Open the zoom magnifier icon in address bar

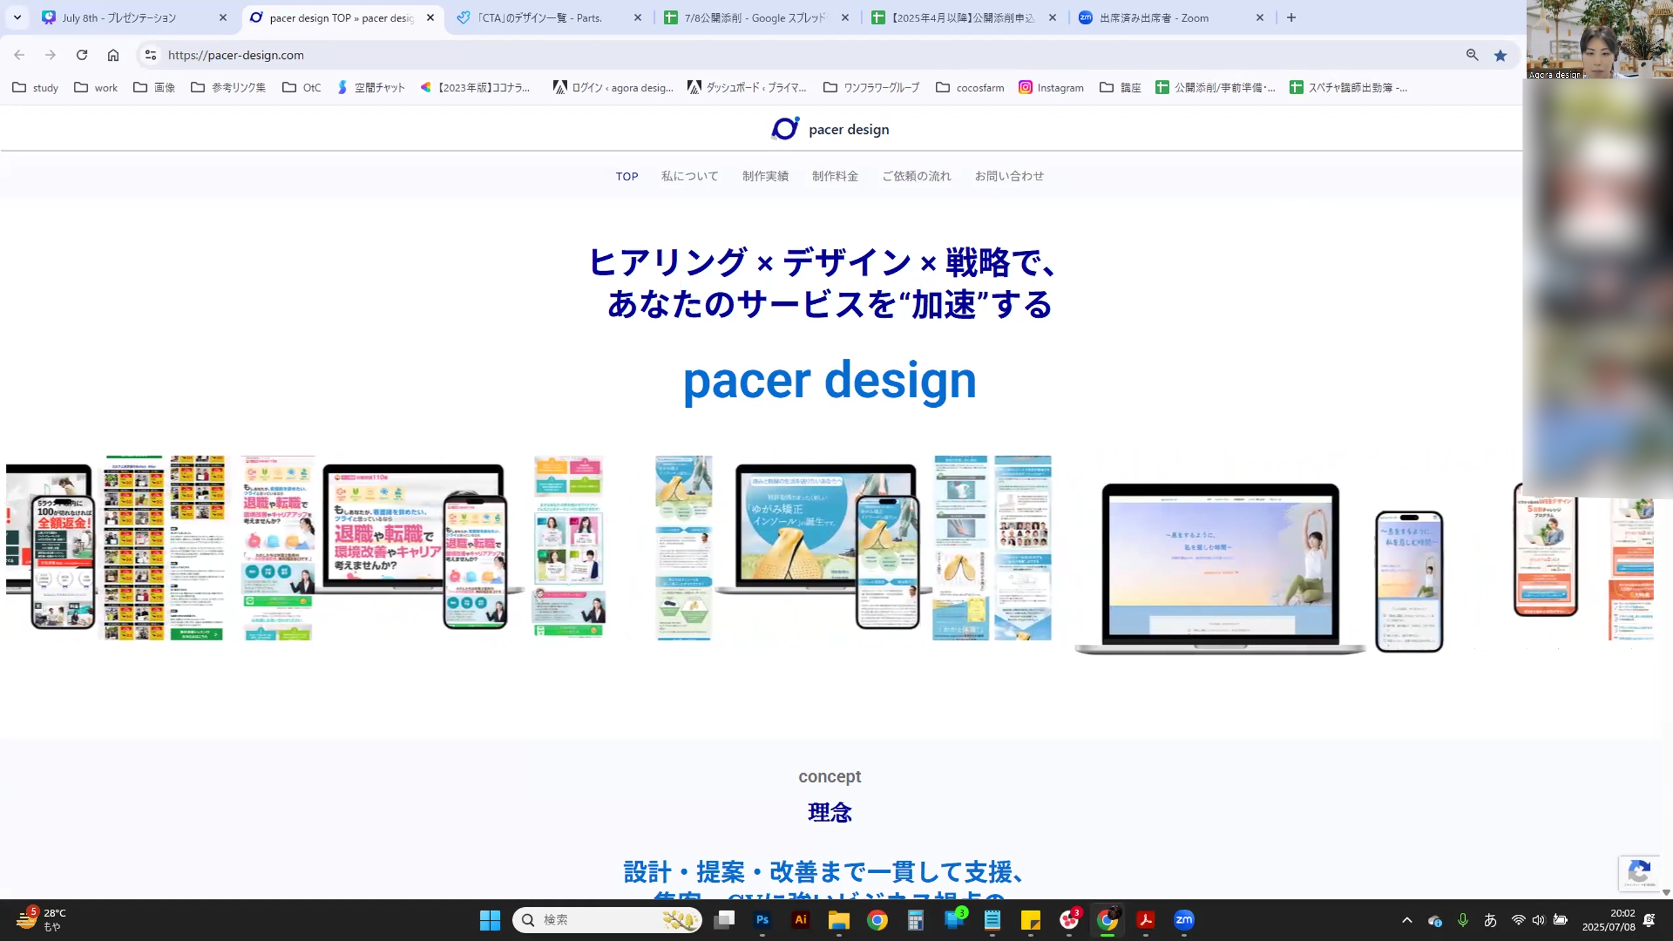click(1472, 55)
